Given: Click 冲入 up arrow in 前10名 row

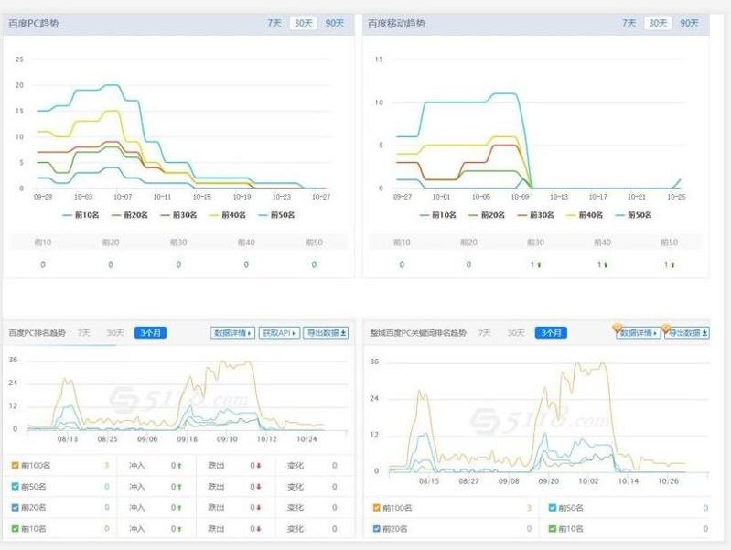Looking at the screenshot, I should point(180,529).
